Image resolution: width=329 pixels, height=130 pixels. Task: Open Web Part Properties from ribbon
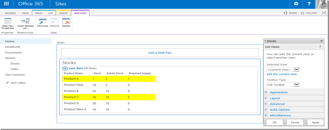point(8,22)
